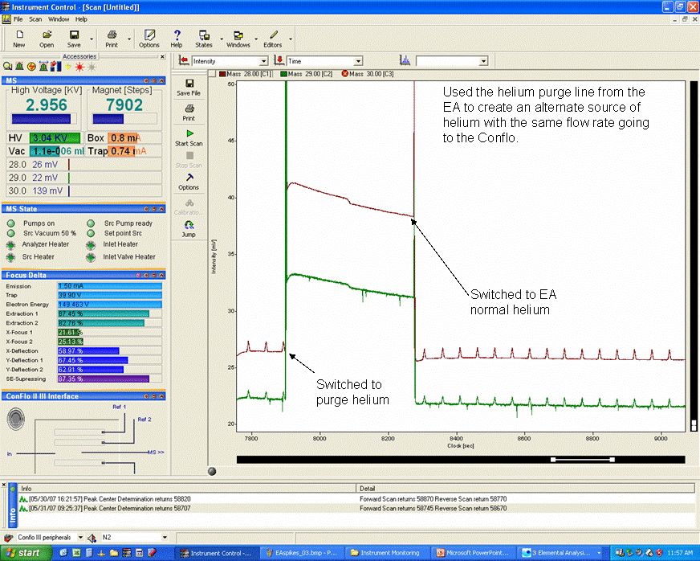
Task: Adjust the High Voltage bar slider
Action: (44, 119)
